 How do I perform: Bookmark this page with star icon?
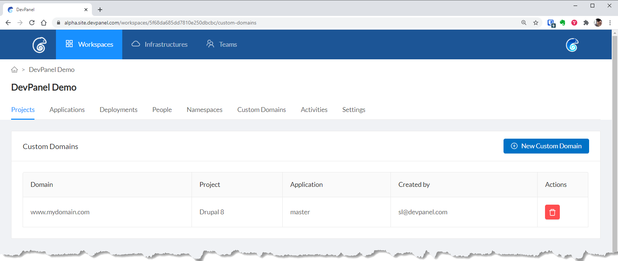tap(536, 23)
